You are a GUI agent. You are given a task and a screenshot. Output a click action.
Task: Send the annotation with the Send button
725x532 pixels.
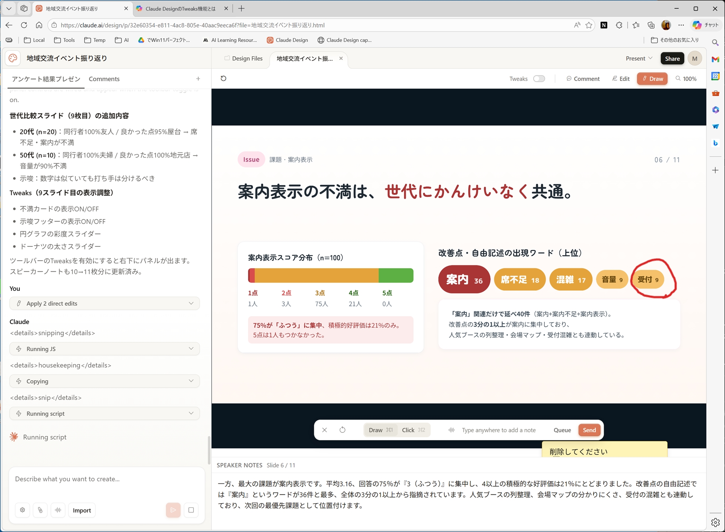point(589,430)
